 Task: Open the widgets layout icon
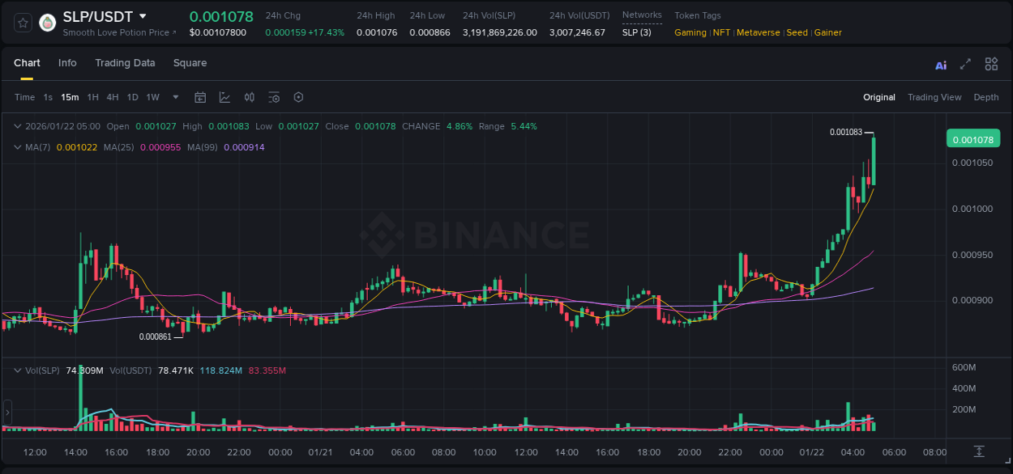point(991,64)
